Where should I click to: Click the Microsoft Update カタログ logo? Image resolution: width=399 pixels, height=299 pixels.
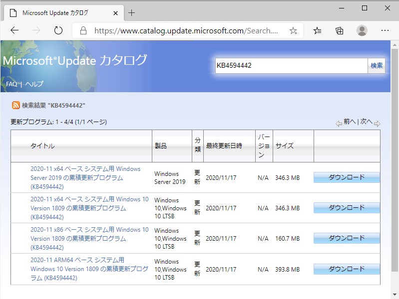[75, 60]
